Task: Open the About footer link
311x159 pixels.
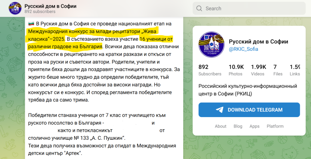Action: coord(220,126)
